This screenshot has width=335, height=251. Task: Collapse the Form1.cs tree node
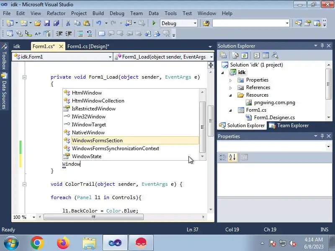231,110
